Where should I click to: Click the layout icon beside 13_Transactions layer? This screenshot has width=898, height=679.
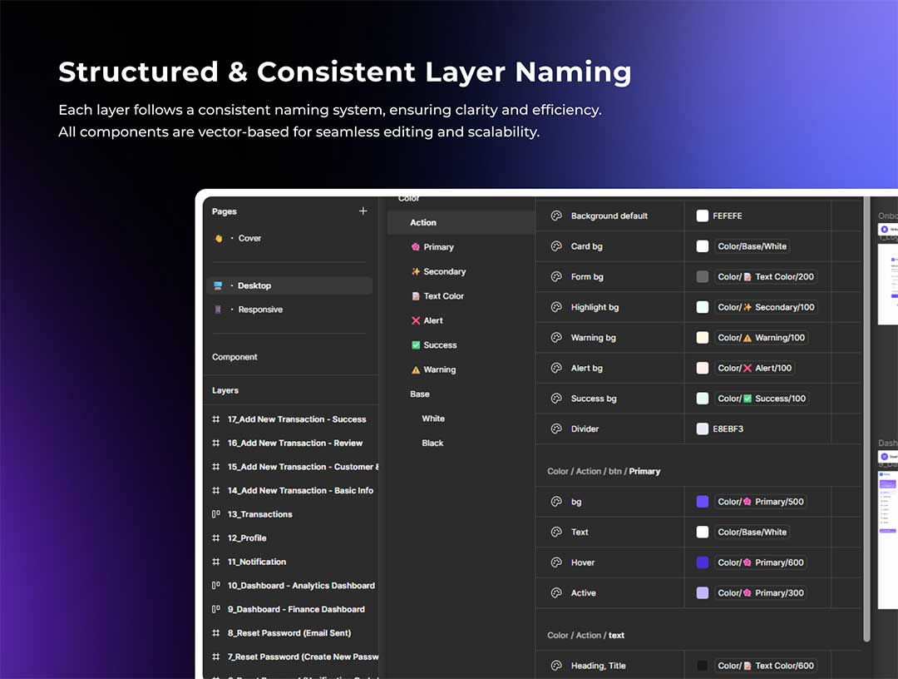[216, 514]
